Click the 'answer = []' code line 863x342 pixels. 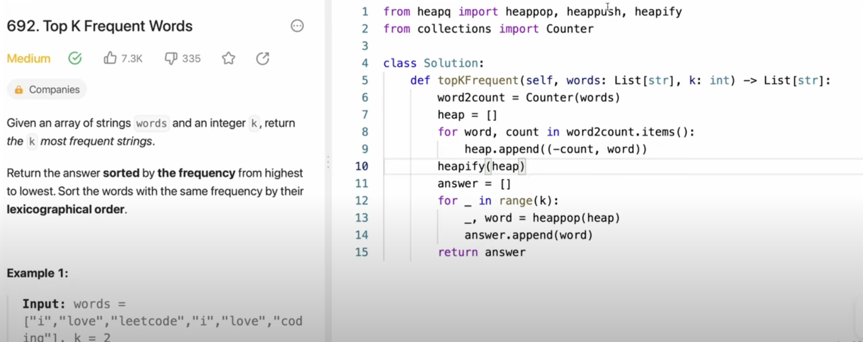(x=474, y=184)
